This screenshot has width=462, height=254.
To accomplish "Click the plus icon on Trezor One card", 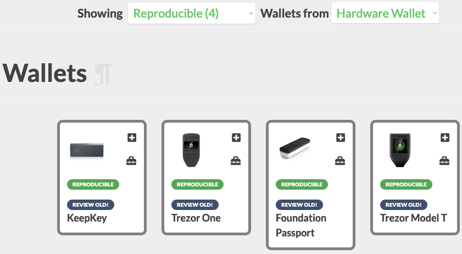I will pos(236,137).
